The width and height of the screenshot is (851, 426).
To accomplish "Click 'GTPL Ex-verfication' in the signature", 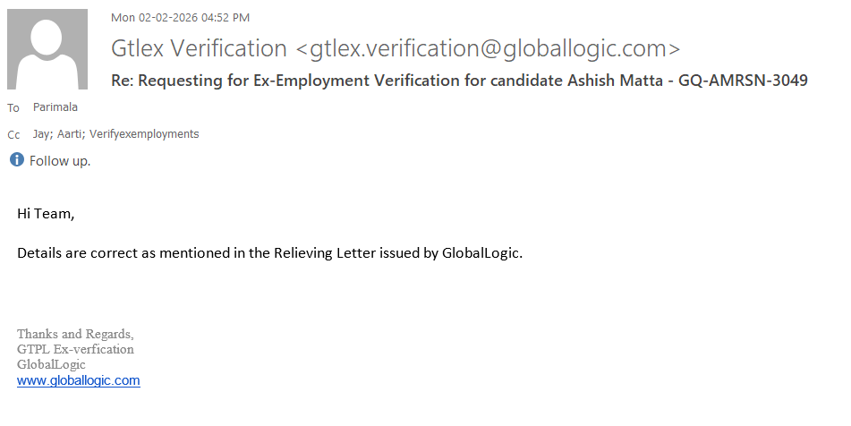I will pyautogui.click(x=75, y=349).
